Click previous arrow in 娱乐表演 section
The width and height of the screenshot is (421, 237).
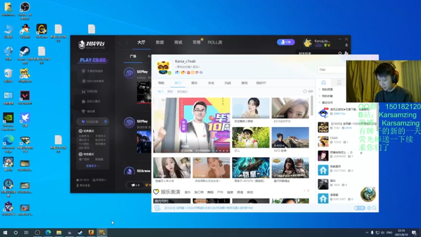click(x=305, y=191)
